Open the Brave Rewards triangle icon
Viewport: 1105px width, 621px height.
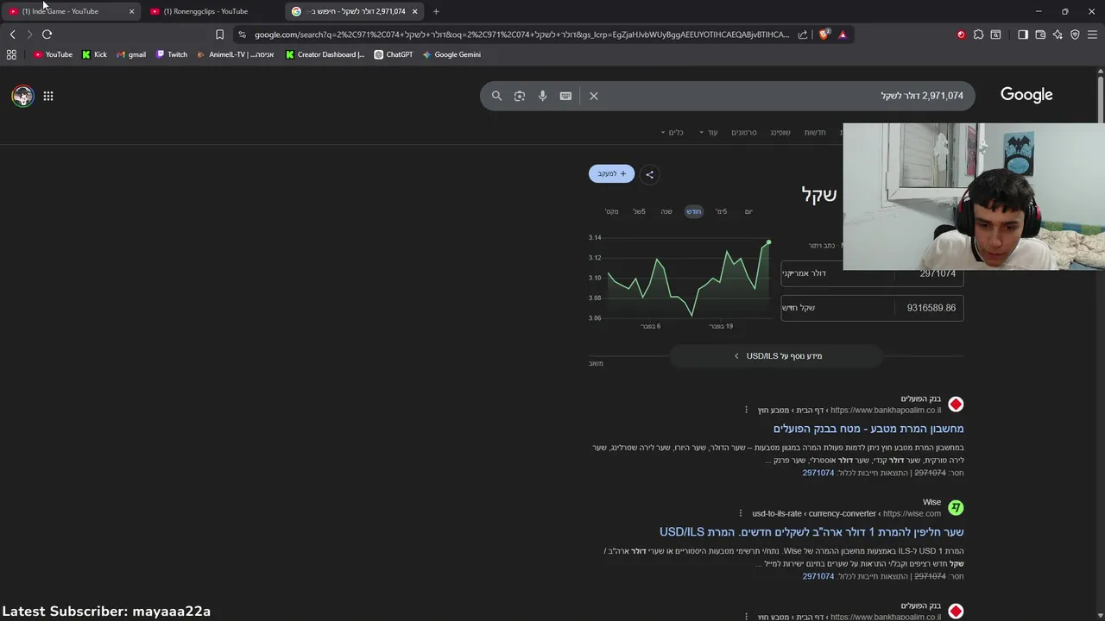[x=843, y=34]
